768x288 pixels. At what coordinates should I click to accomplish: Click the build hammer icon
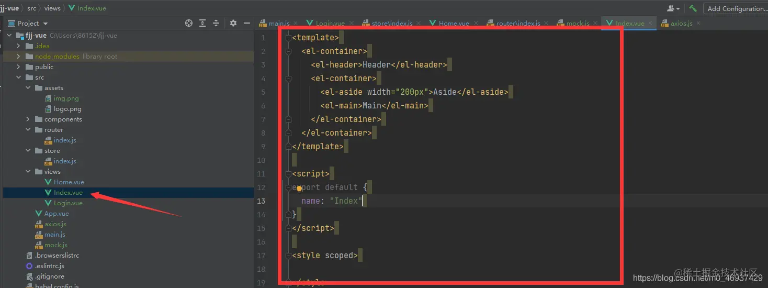(x=693, y=8)
